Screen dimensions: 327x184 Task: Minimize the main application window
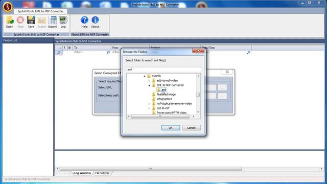[302, 3]
